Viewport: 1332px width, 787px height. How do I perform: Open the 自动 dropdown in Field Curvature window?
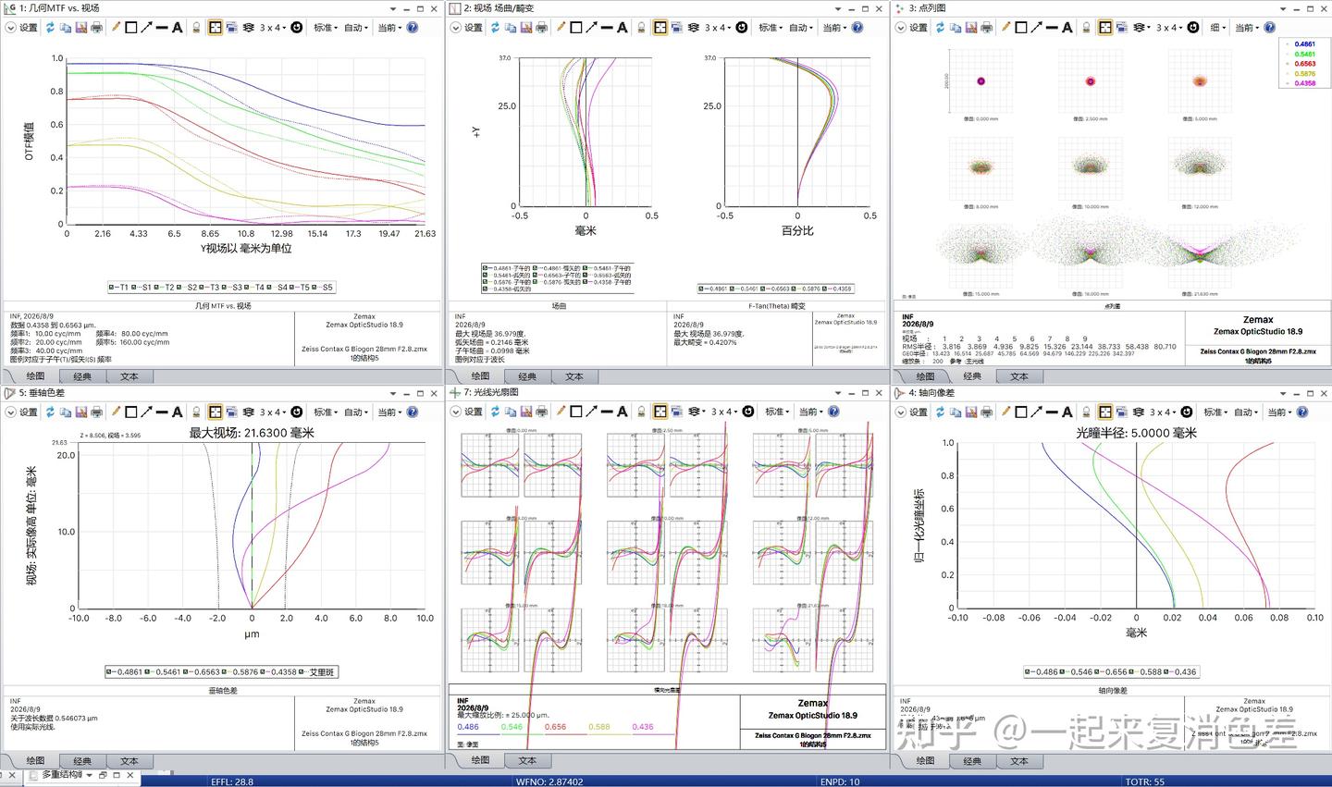coord(801,28)
